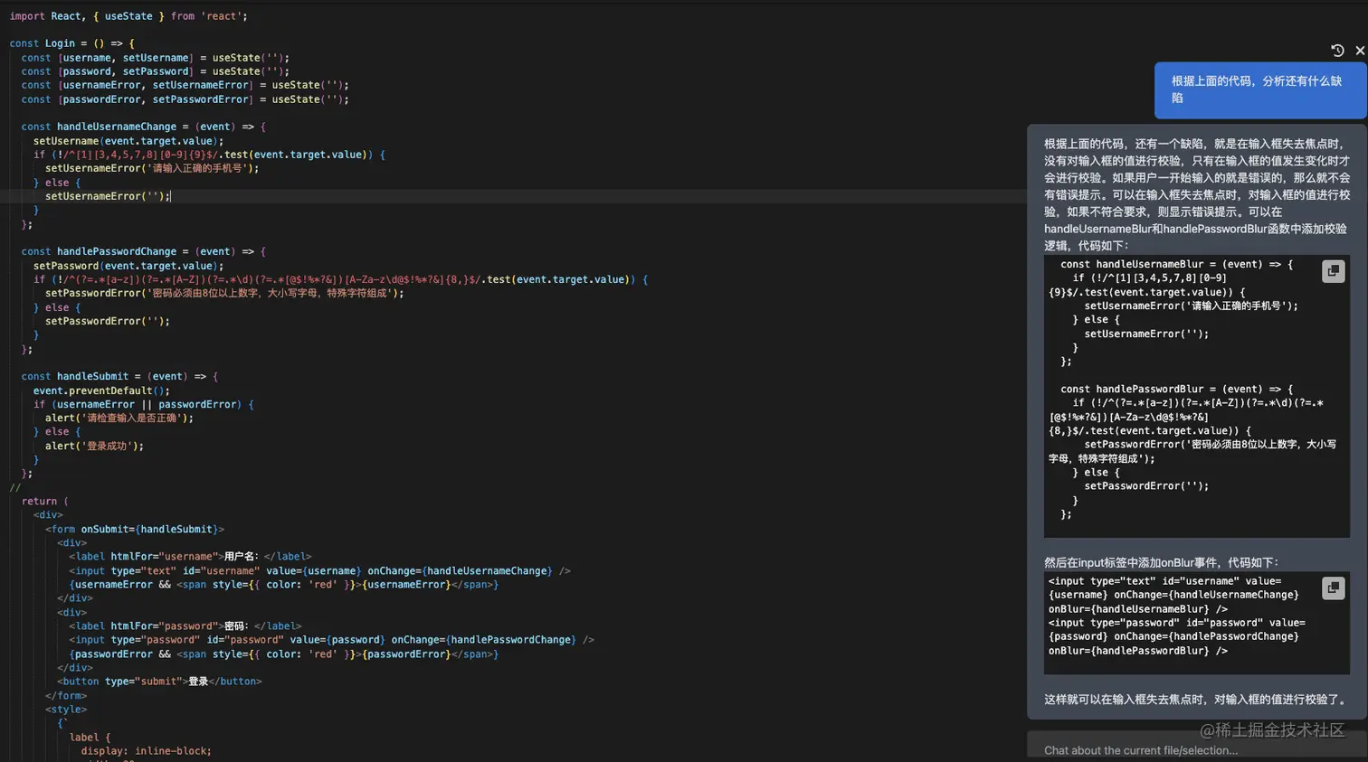Click the {passwordError && <span …} line
Image resolution: width=1368 pixels, height=762 pixels.
[284, 654]
